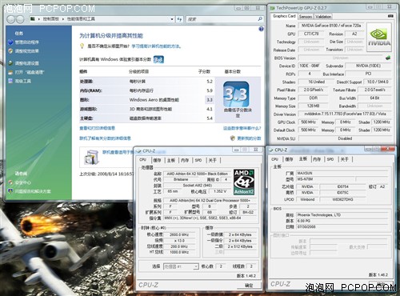
Task: Click the 控制面板 breadcrumb in address bar
Action: 50,19
